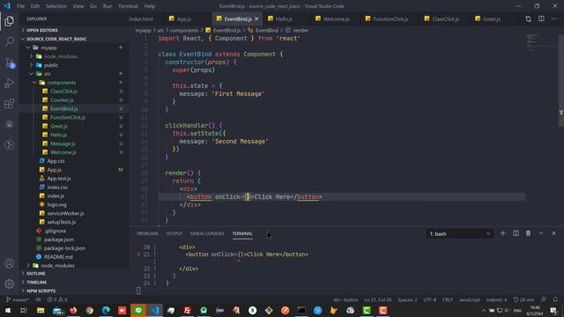Collapse the components folder
This screenshot has width=564, height=317.
[x=61, y=82]
